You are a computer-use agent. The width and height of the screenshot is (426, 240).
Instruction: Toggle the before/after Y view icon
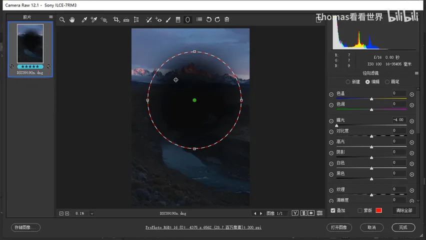295,213
